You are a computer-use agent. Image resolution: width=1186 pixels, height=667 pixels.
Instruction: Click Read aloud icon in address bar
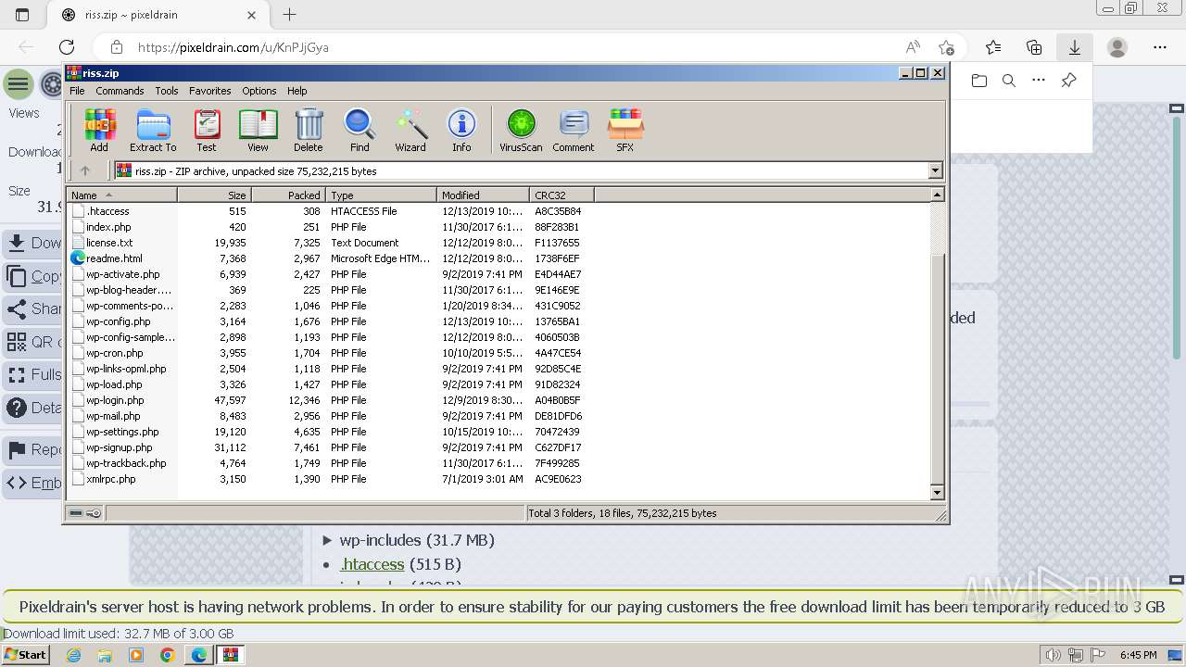point(914,47)
